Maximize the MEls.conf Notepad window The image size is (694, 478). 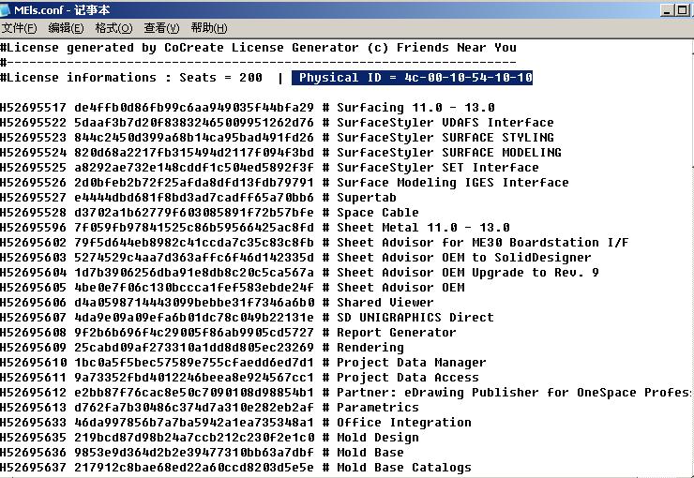682,10
